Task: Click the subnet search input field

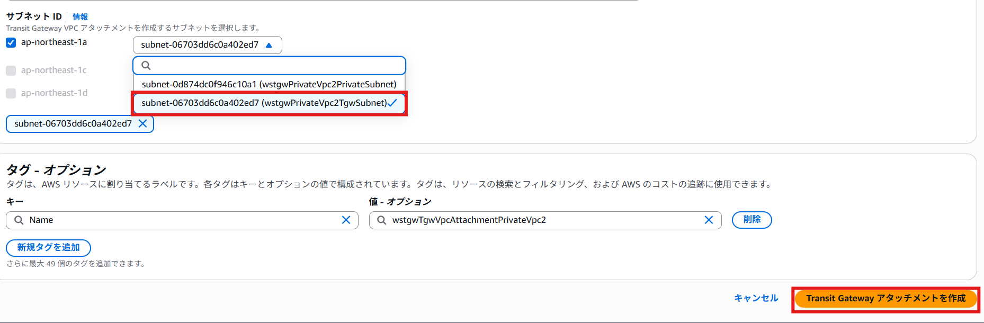Action: (269, 66)
